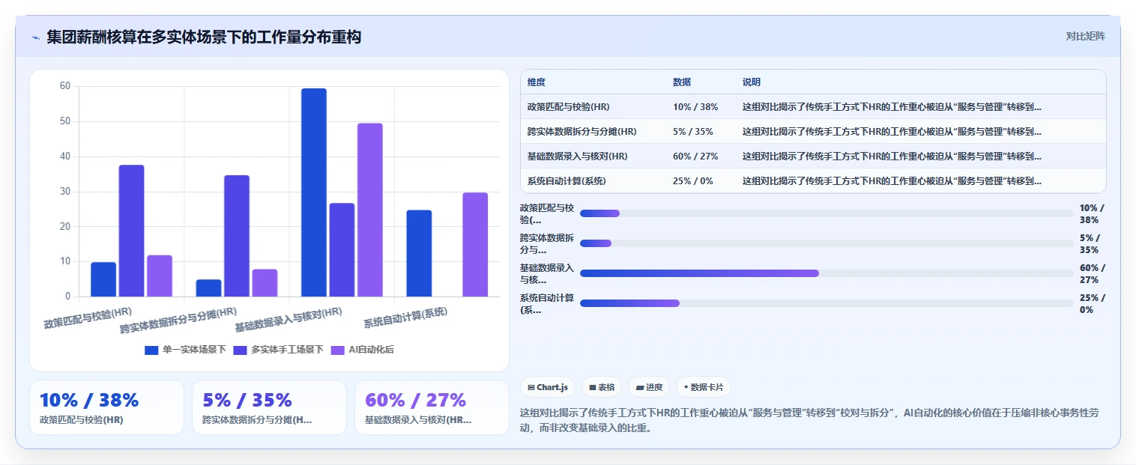Click the title 集团薪酬核算在多实体场景下的工作量分布重构
The image size is (1136, 465).
[204, 37]
